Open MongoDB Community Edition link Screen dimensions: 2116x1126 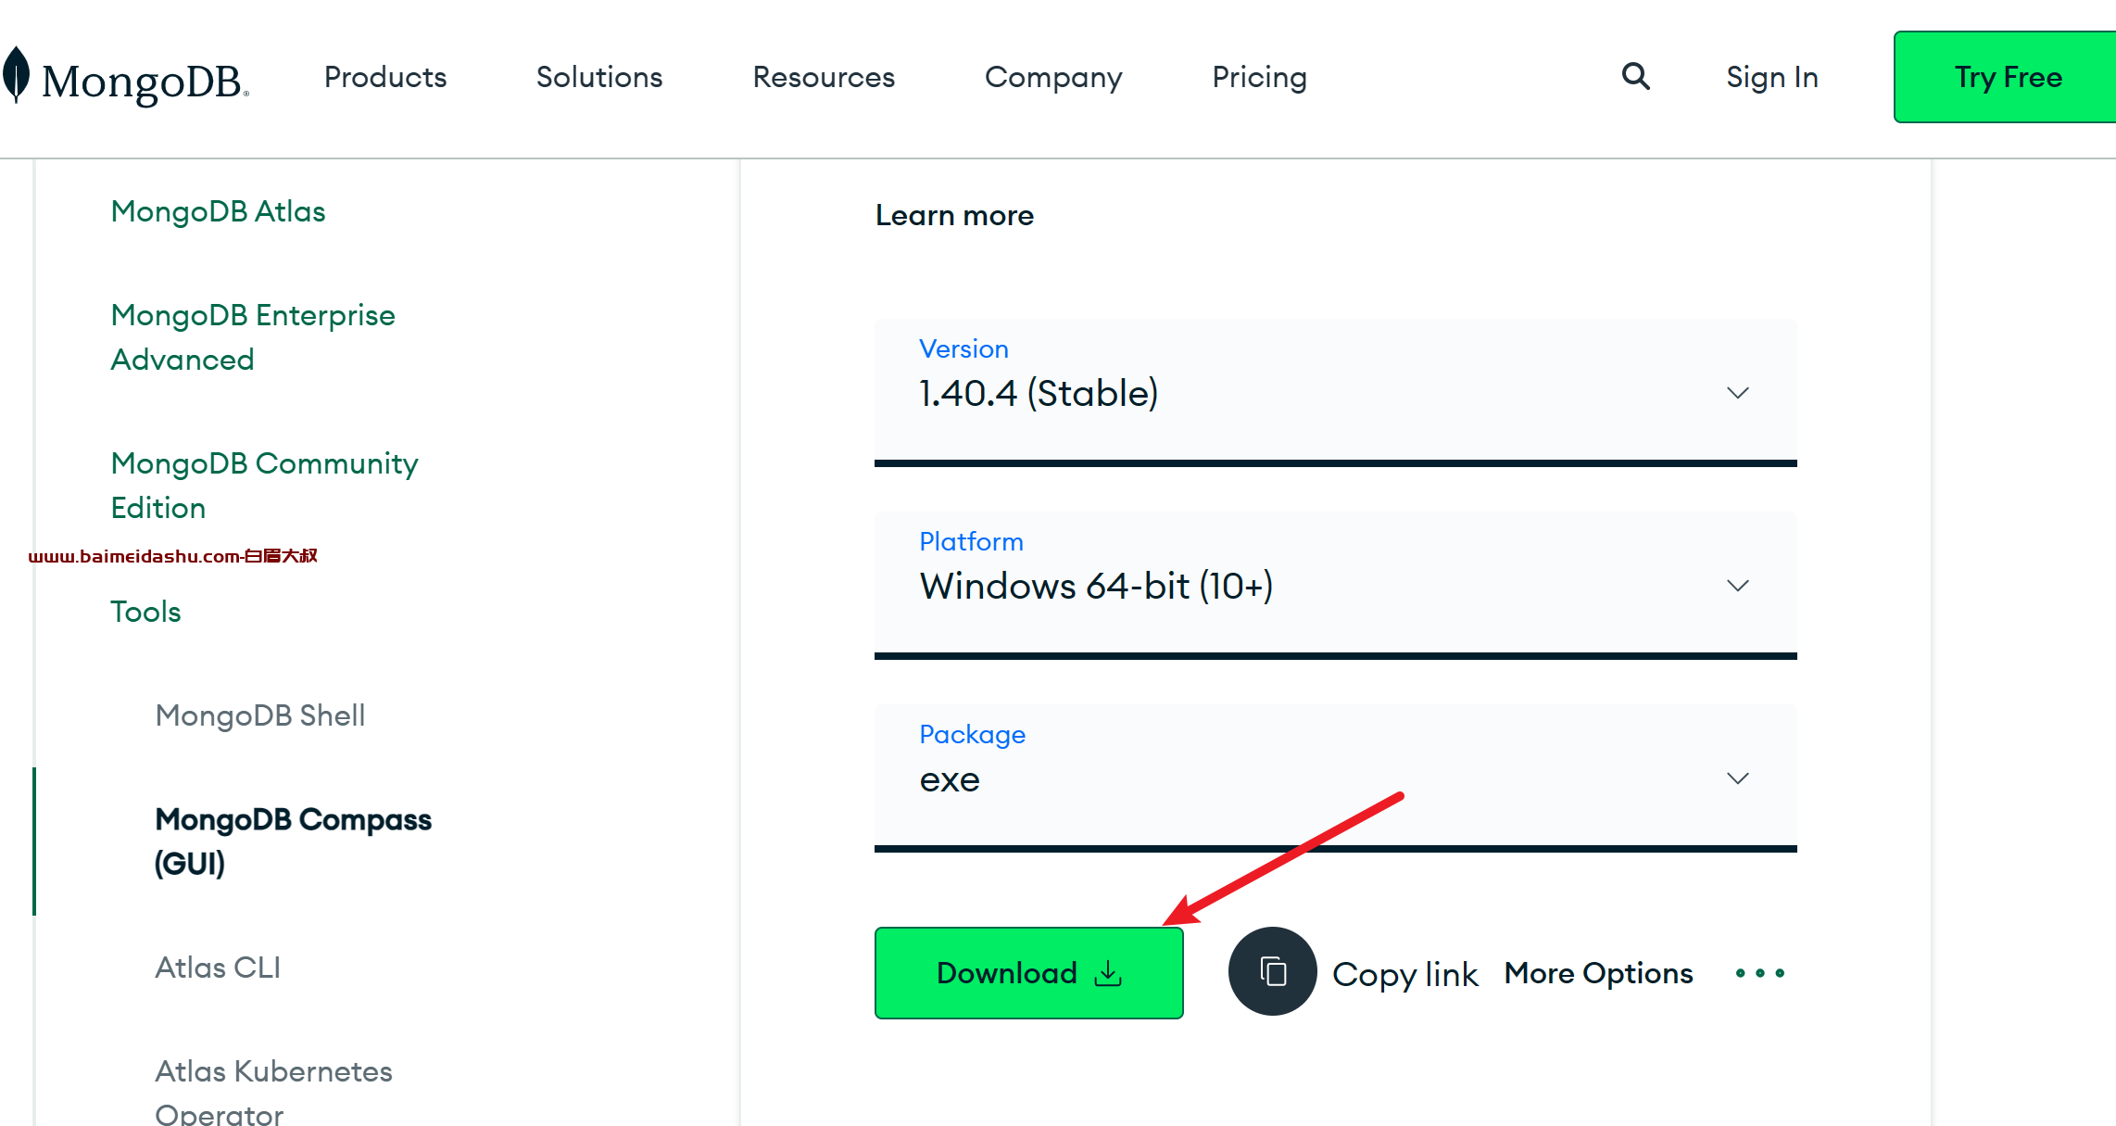click(x=264, y=486)
